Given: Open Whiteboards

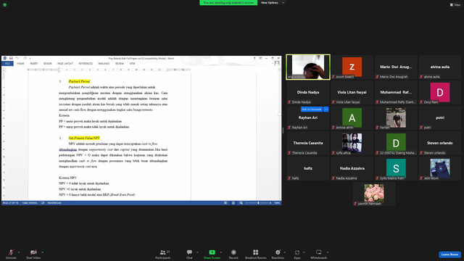Looking at the screenshot, I should click(x=319, y=254).
